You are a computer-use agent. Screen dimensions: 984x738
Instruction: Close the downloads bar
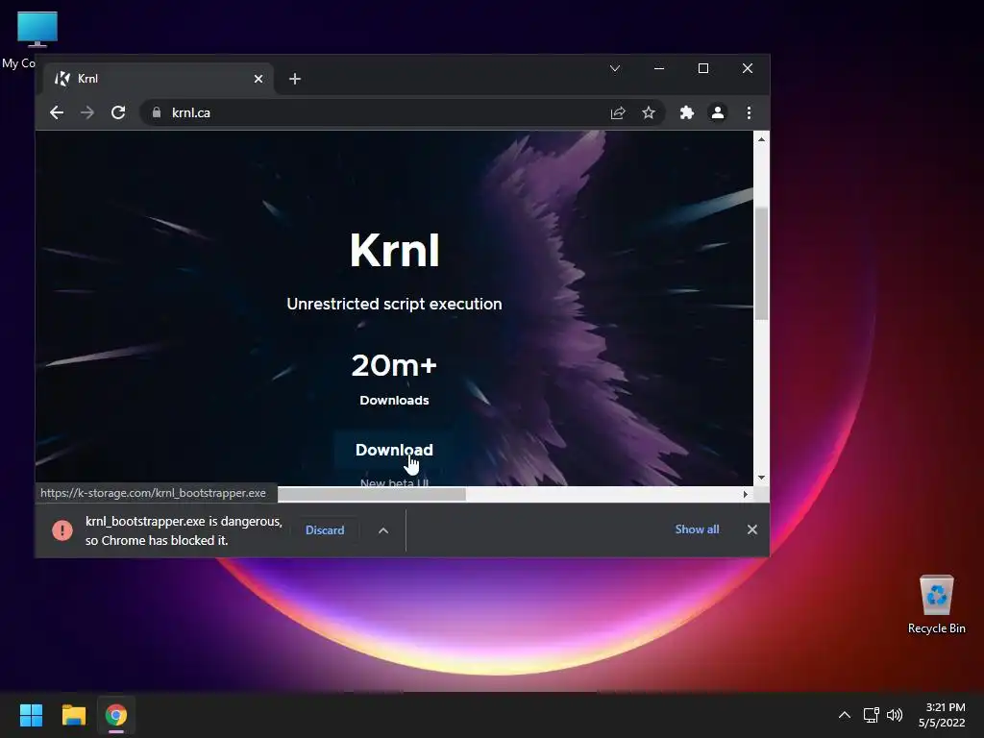752,529
